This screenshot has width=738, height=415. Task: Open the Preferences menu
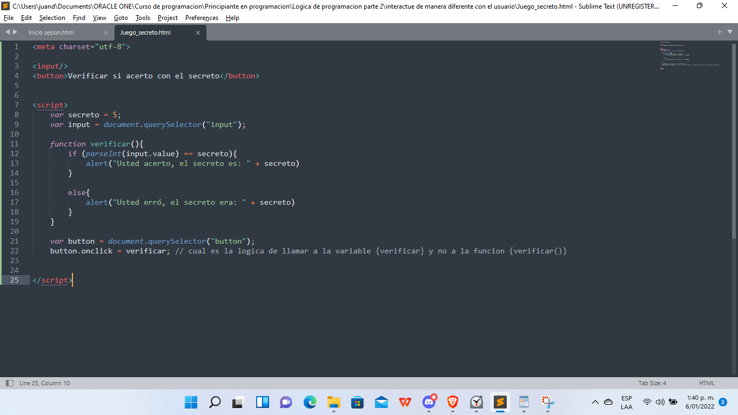click(202, 18)
